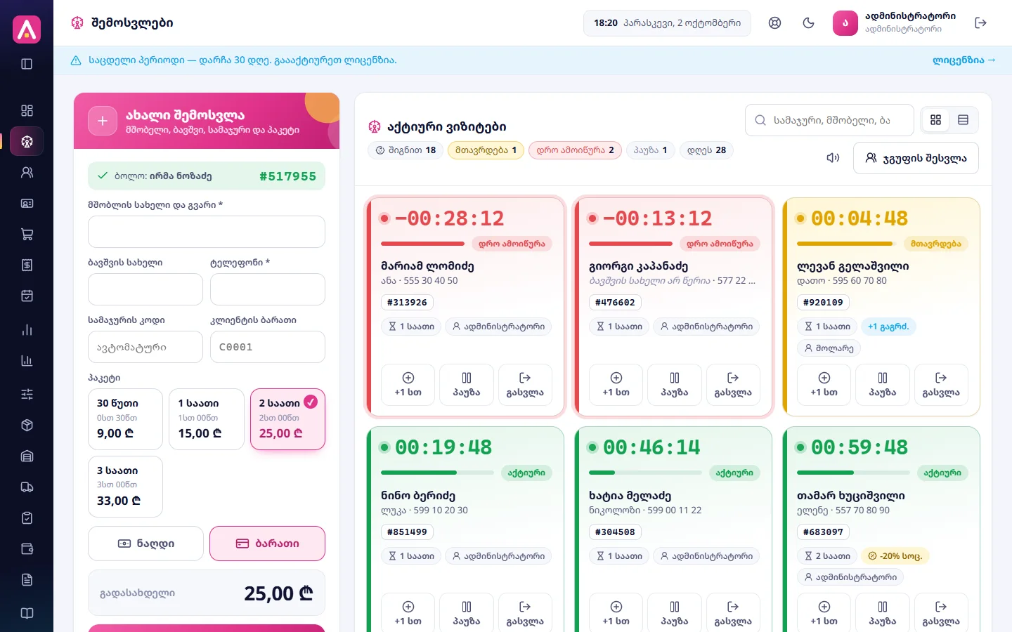This screenshot has width=1012, height=632.
Task: Add +1 სთ to მარიამ ლომიძე's visit
Action: pos(408,385)
